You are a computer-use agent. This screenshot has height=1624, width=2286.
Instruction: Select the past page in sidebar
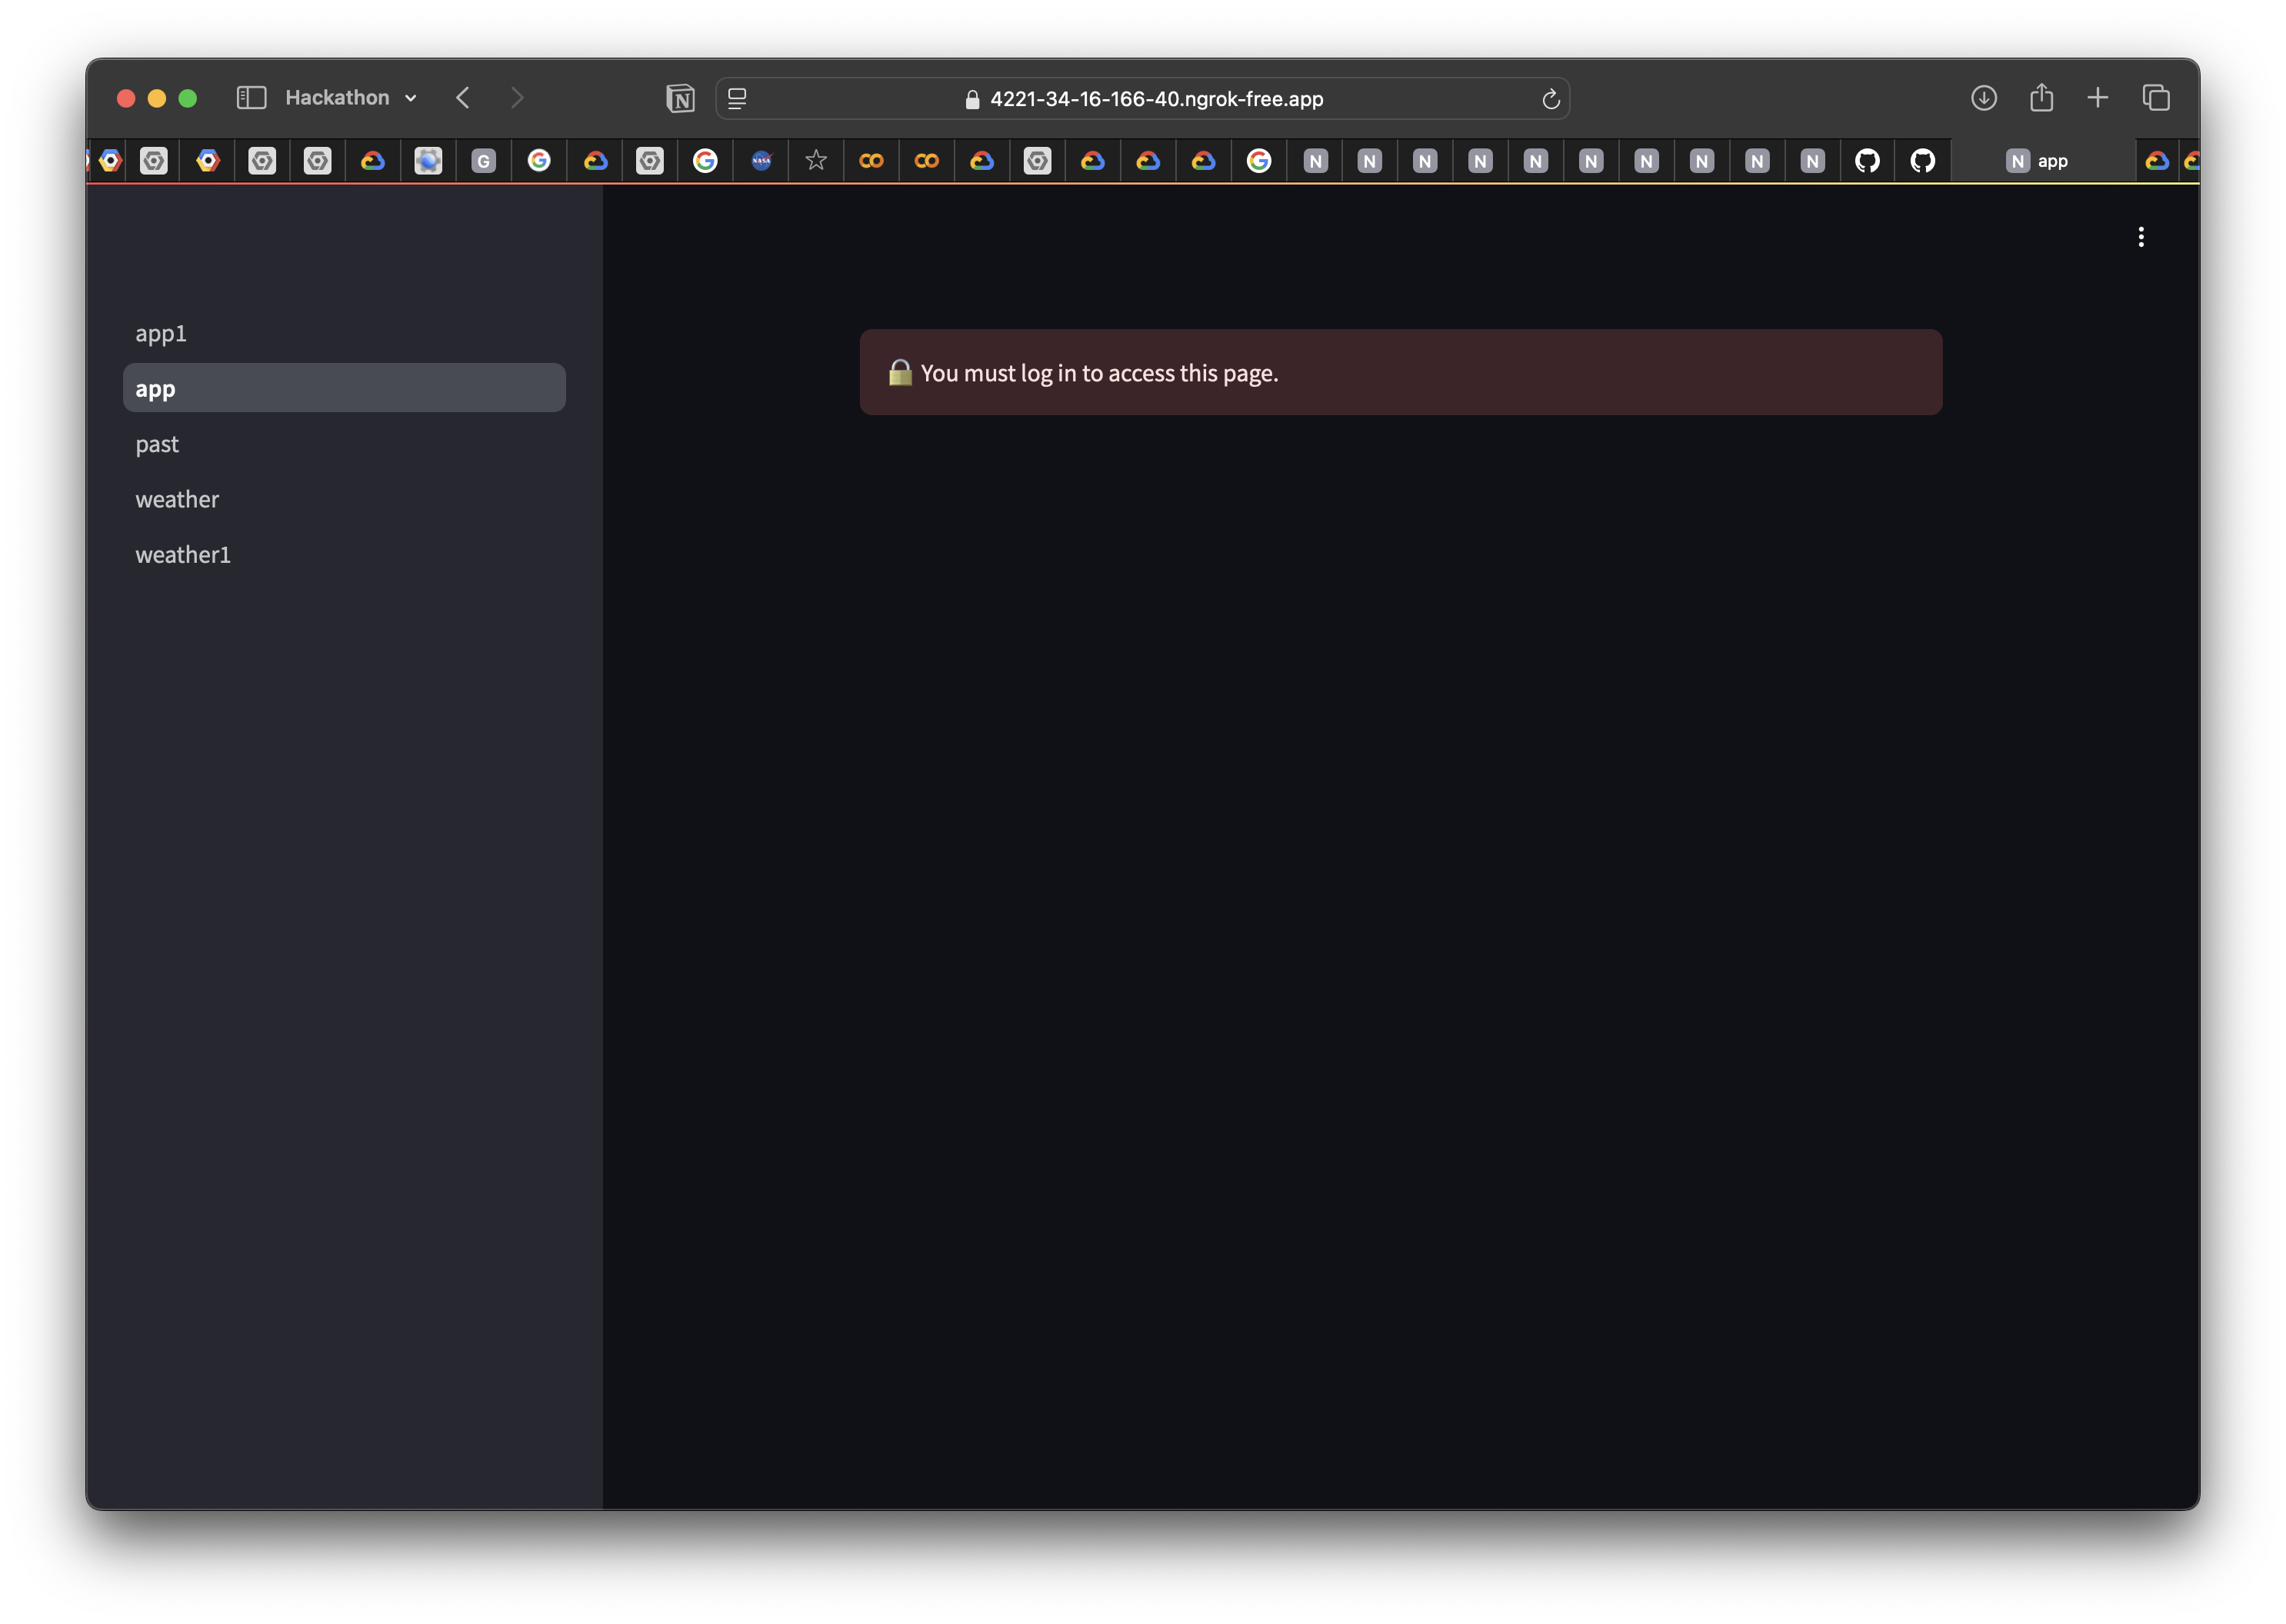click(157, 444)
